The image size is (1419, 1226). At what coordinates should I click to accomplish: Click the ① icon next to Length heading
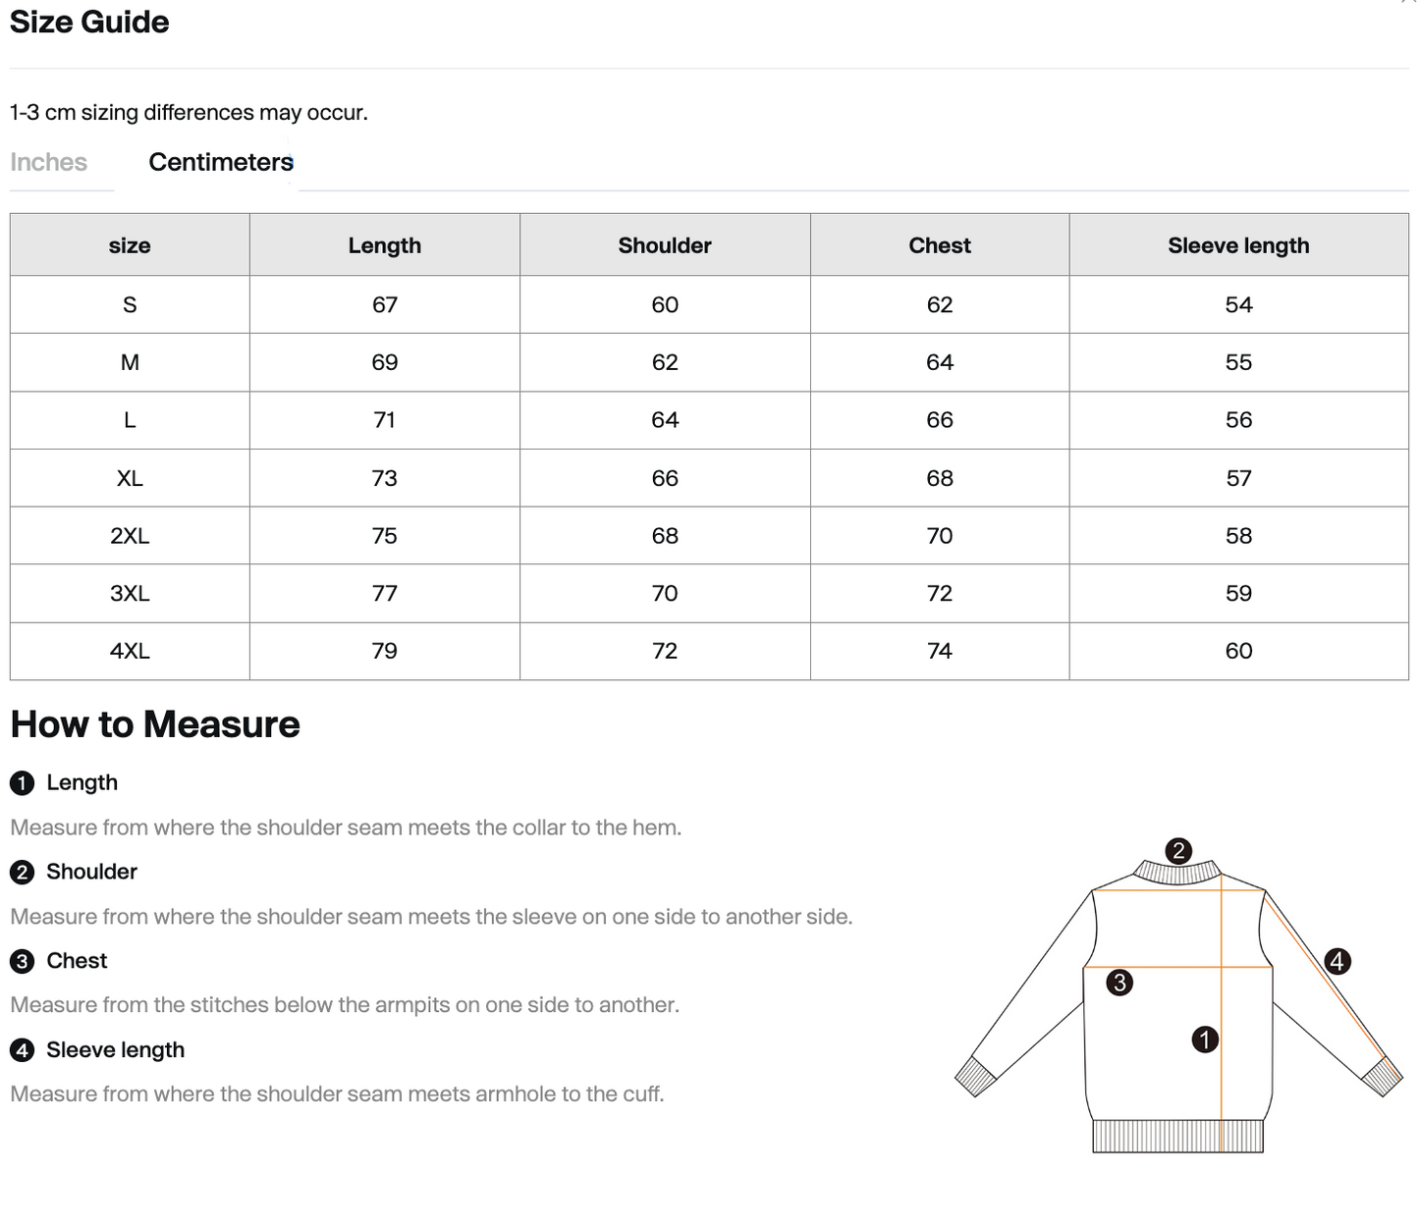(x=21, y=782)
